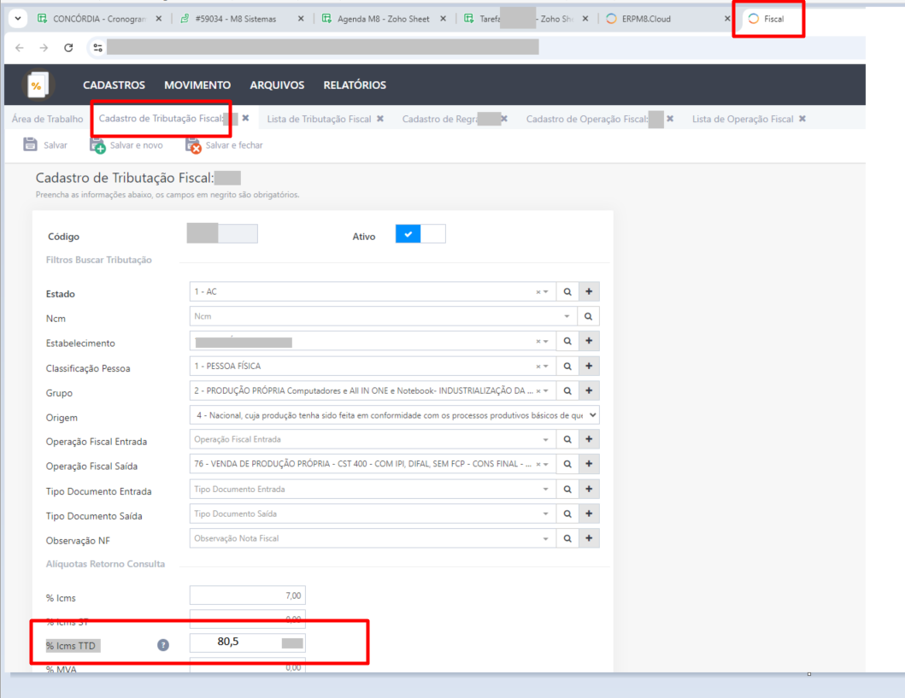Open the browser tab search chevron

(18, 19)
